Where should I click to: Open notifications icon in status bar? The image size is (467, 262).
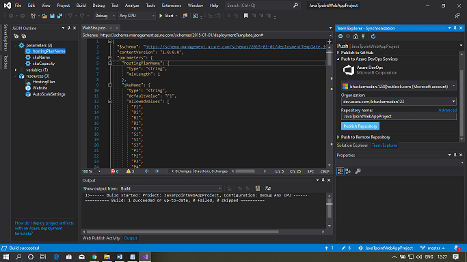[x=457, y=248]
